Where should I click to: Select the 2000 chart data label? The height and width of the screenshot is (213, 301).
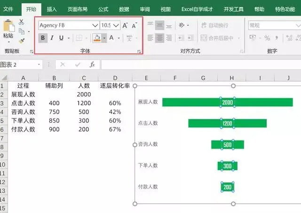point(228,103)
